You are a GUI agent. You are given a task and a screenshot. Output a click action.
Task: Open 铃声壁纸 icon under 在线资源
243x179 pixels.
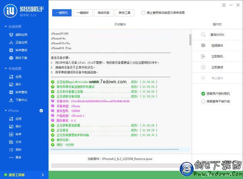(x=11, y=50)
